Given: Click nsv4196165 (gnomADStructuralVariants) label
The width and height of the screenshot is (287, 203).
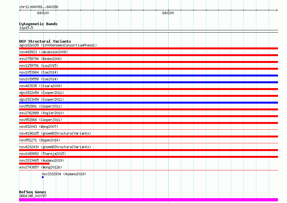Looking at the screenshot, I should (55, 133).
